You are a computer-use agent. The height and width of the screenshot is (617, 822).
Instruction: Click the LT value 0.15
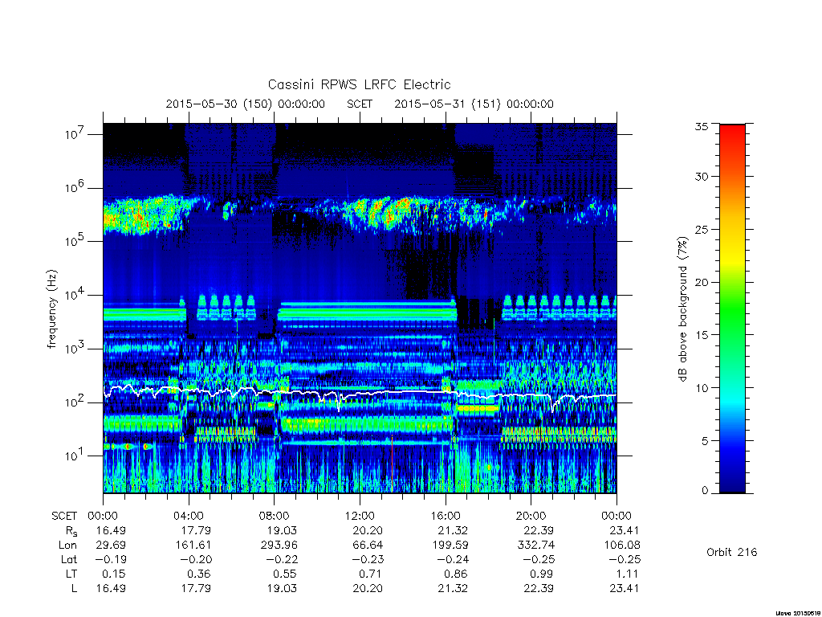114,574
